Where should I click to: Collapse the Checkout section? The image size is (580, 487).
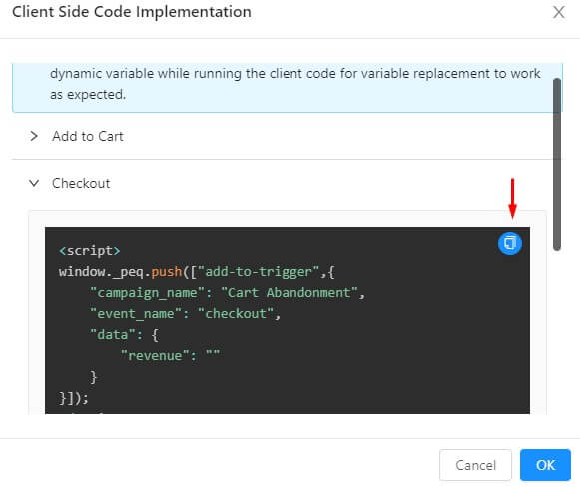click(x=34, y=183)
